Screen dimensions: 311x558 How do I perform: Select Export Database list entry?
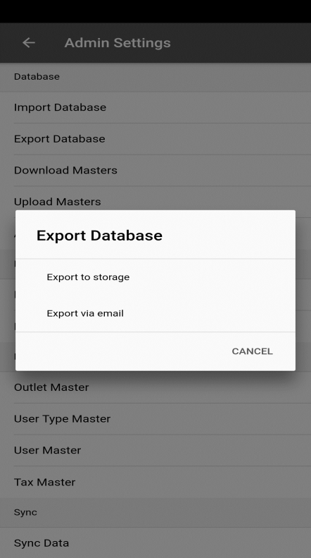(155, 139)
